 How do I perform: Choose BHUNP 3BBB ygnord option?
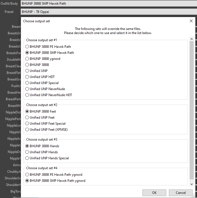pos(27,59)
